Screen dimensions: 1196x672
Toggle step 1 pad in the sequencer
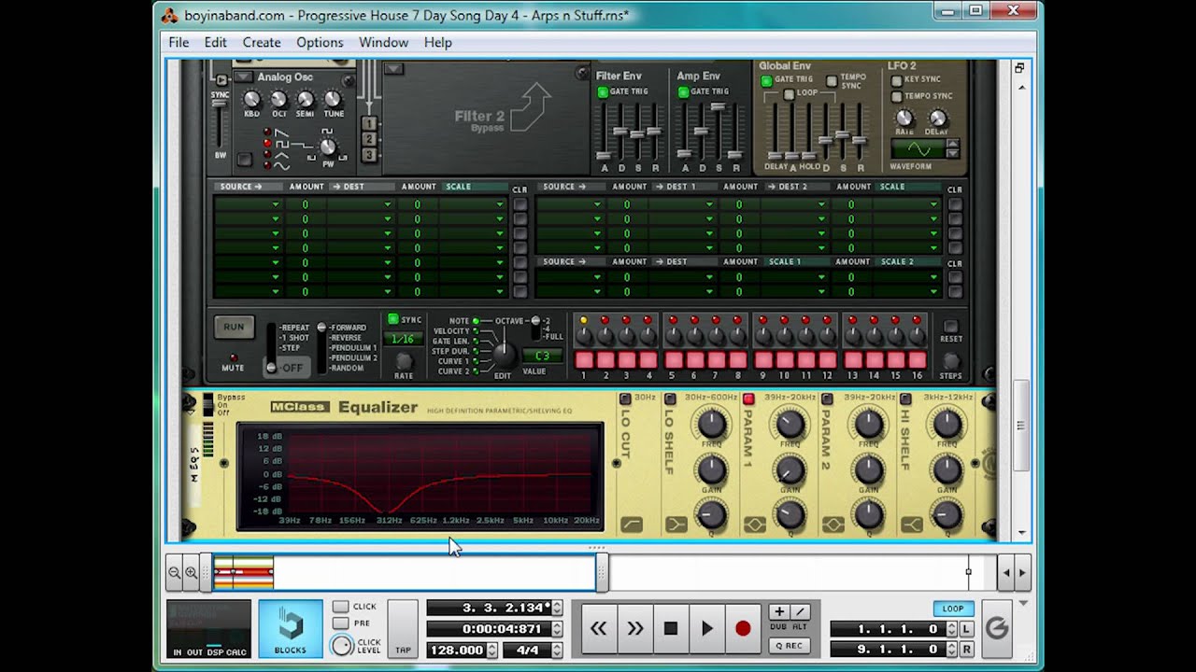coord(584,360)
